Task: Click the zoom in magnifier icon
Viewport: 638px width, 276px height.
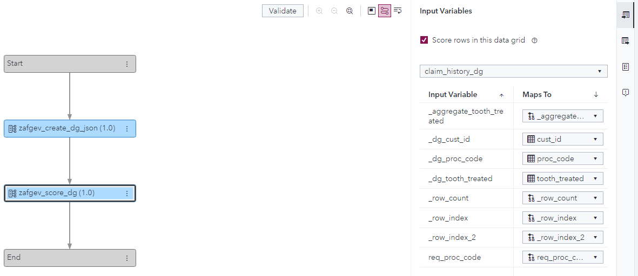Action: (x=319, y=11)
